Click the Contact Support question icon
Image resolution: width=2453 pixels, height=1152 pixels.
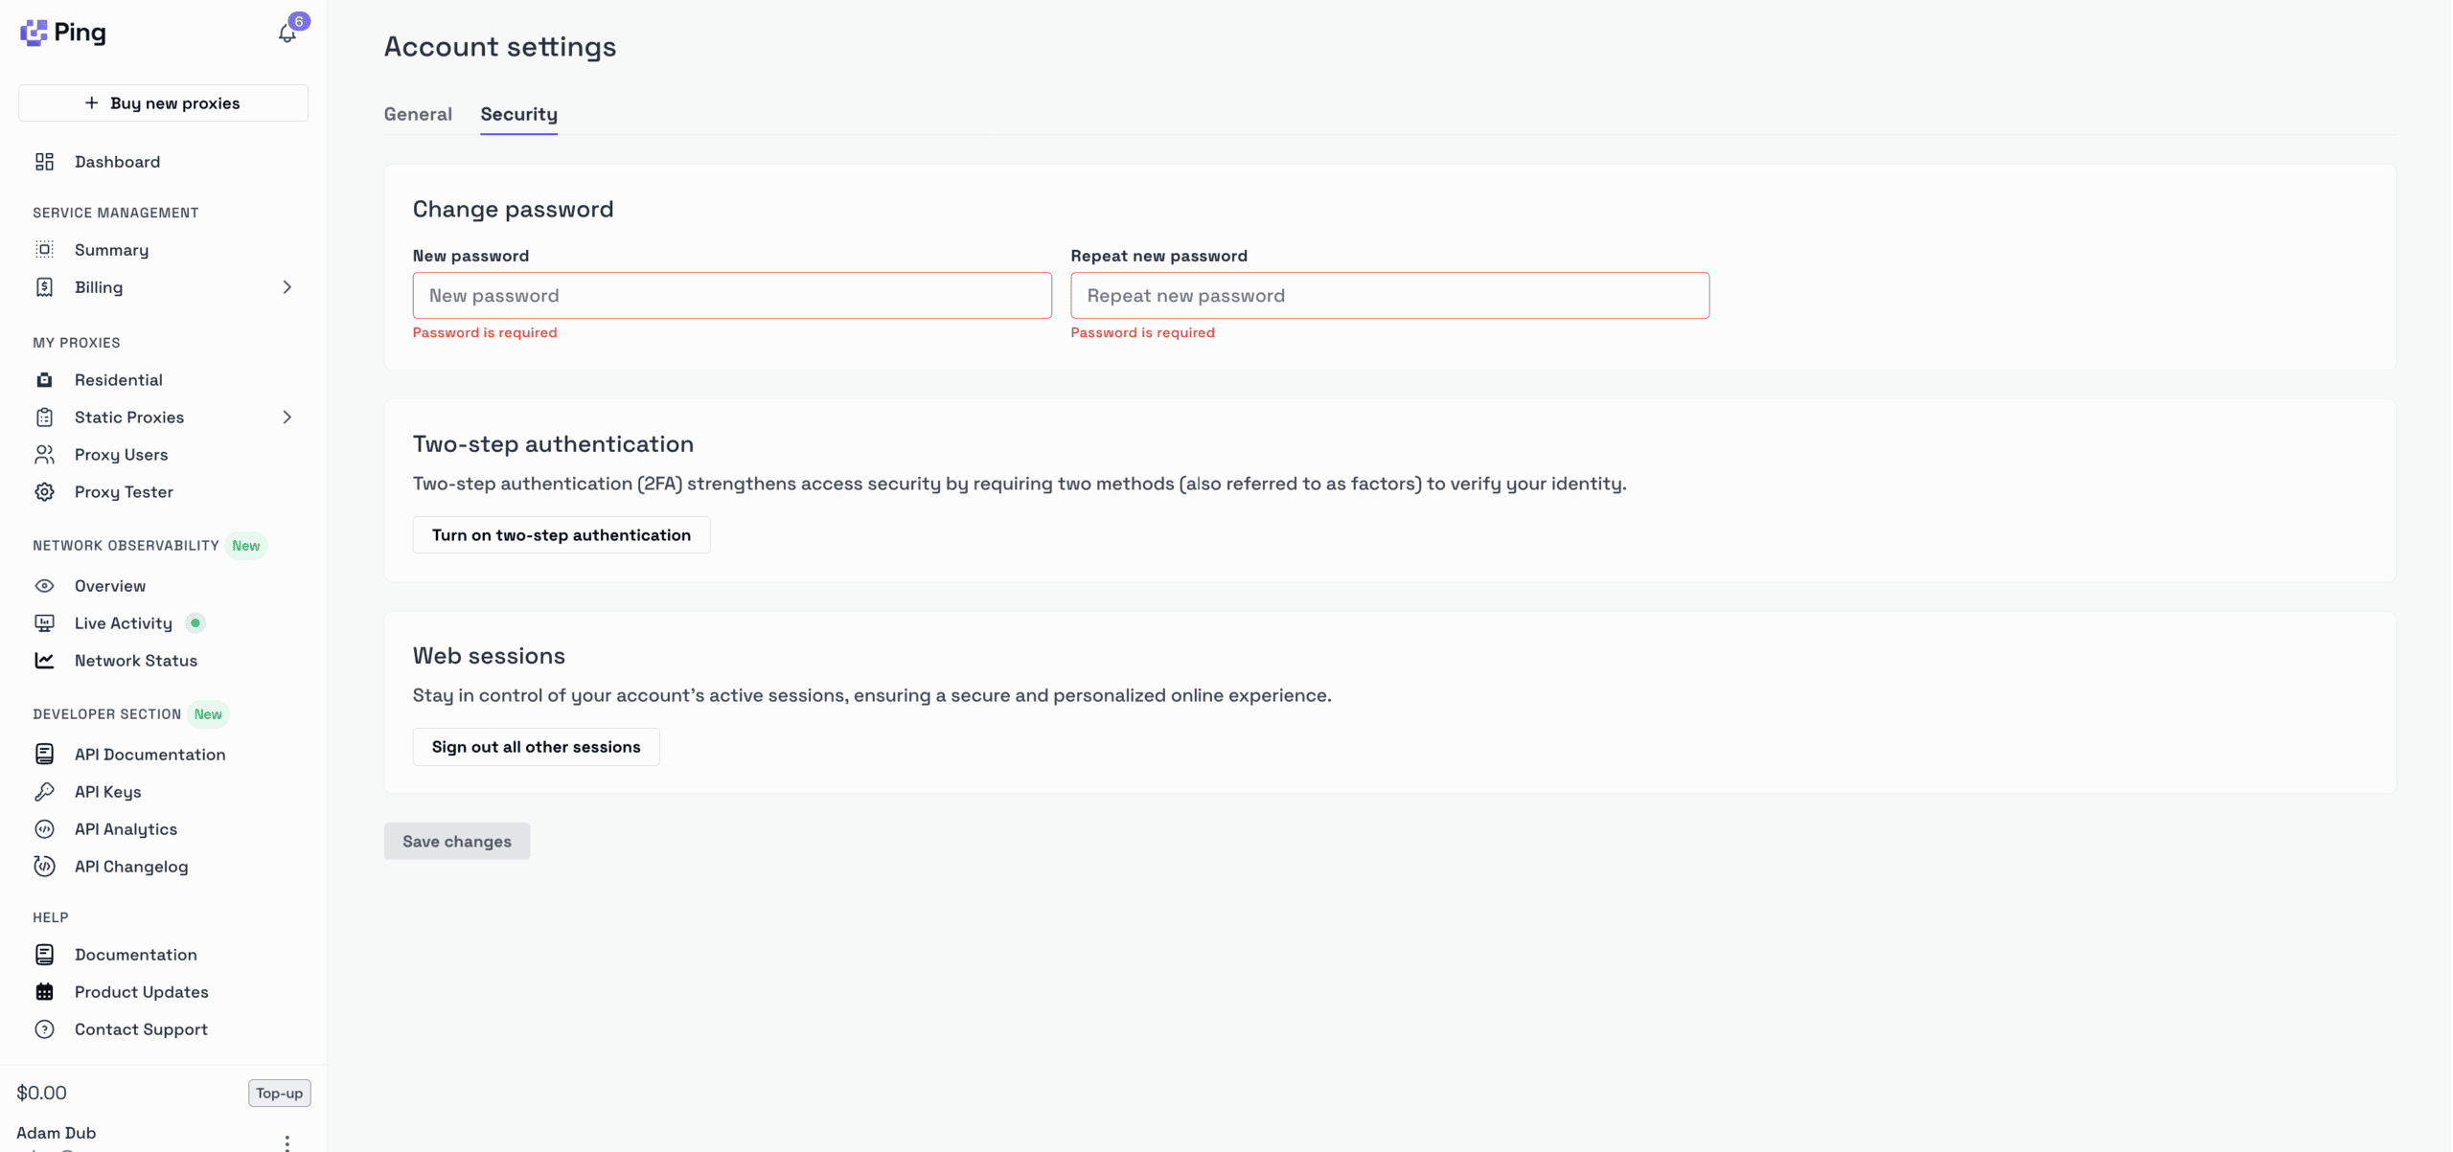pyautogui.click(x=44, y=1029)
